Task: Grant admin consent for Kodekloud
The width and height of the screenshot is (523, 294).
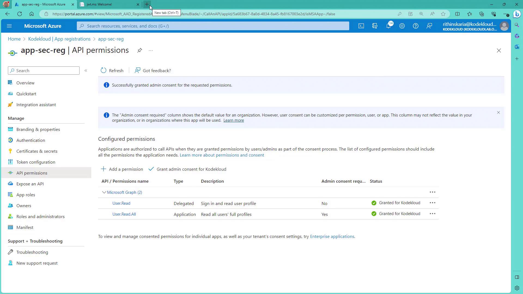Action: [187, 169]
